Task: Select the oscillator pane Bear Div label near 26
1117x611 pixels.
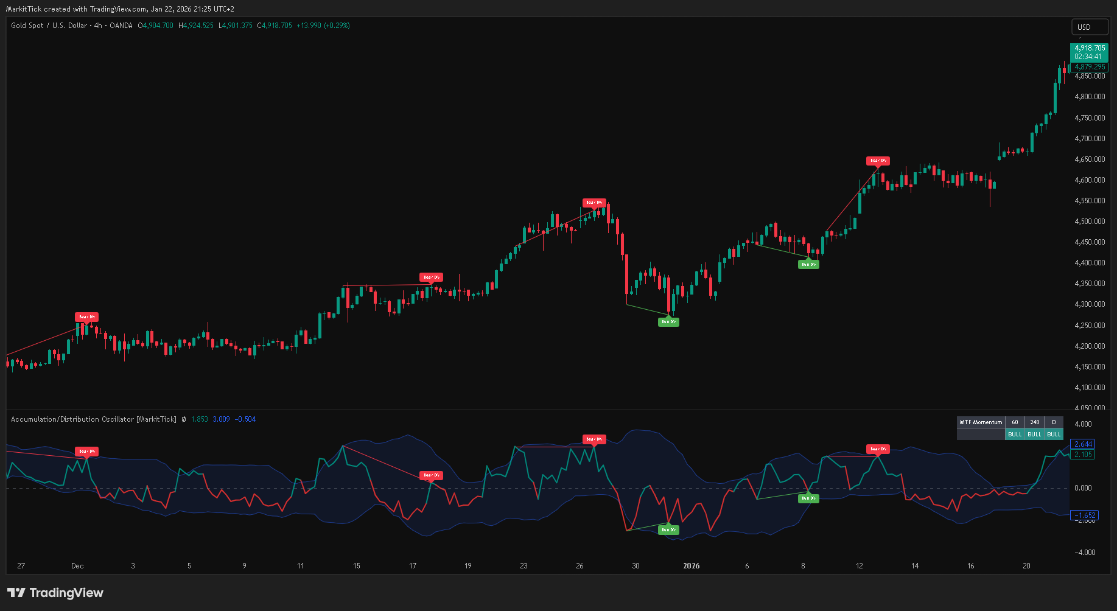Action: pos(594,439)
